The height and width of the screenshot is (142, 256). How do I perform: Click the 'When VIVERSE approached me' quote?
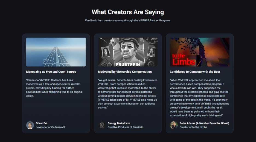[199, 98]
